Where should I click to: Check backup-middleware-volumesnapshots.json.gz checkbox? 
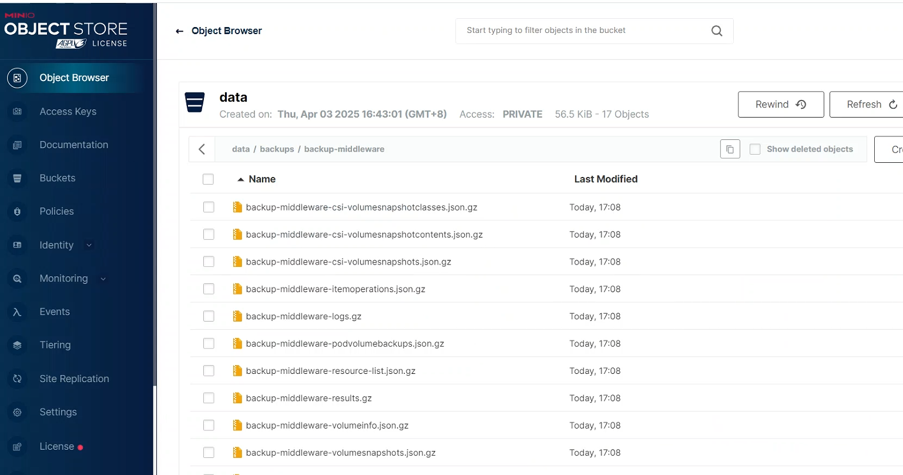pos(209,453)
